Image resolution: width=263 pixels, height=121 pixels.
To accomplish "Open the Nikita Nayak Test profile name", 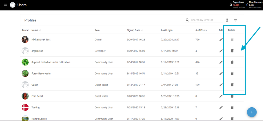I will 41,39.
